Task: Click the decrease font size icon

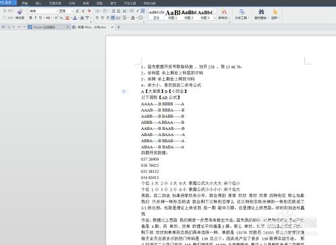Action: pos(83,11)
